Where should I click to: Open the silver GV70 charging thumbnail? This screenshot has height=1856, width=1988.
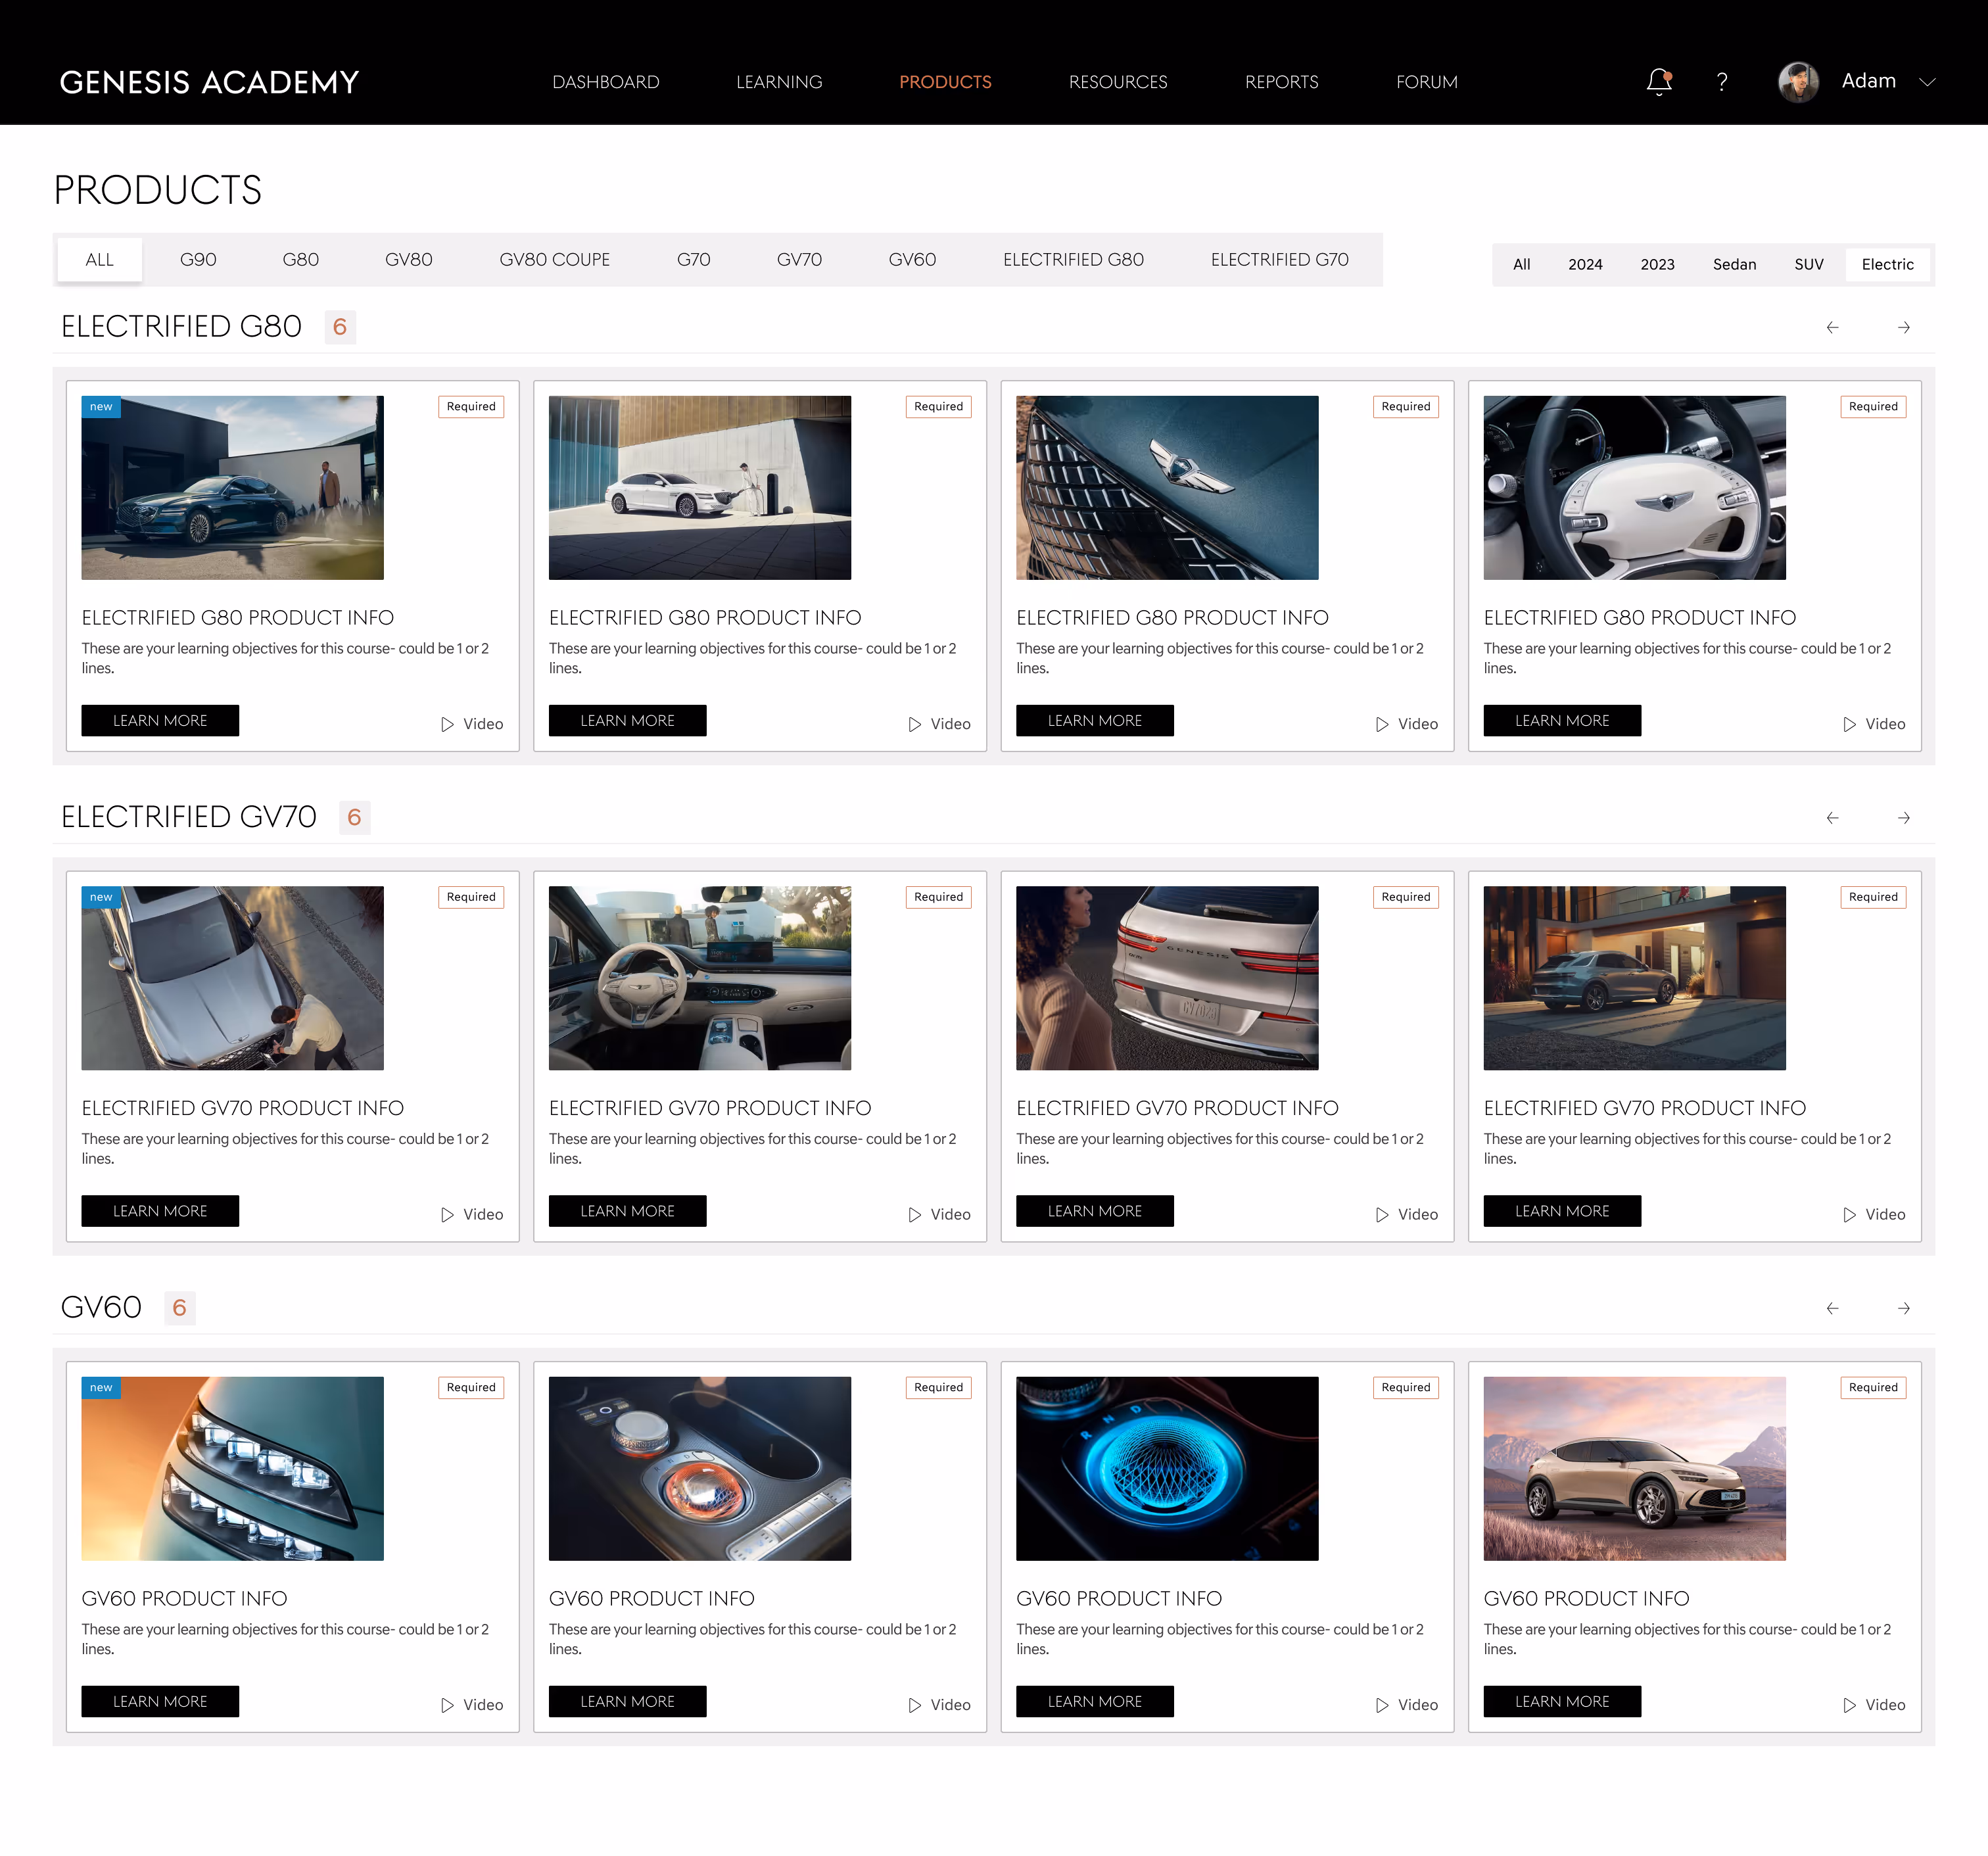(x=232, y=978)
